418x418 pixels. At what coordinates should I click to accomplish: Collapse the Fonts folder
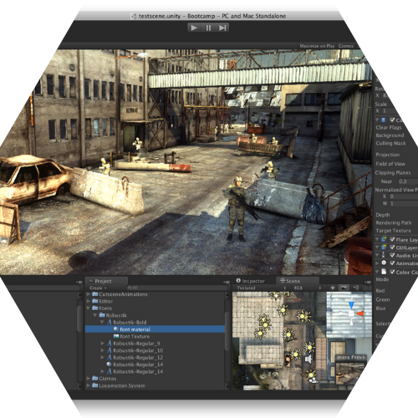[89, 308]
